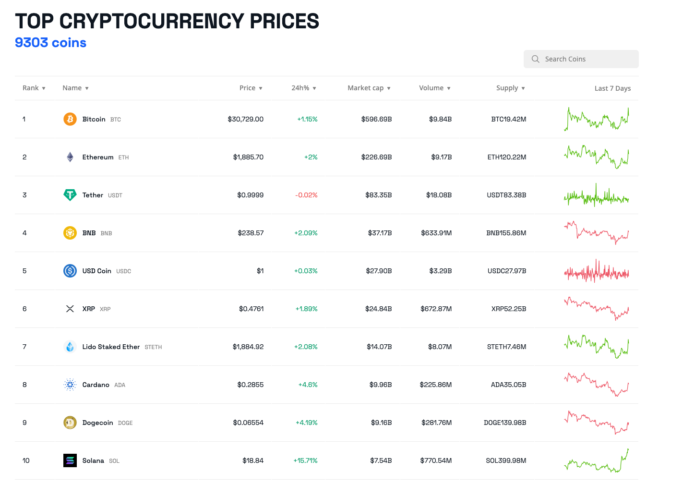Sort by Market cap header
The image size is (683, 484).
tap(369, 88)
